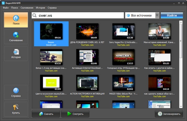Click YouTube.com link under MAGIX Video deluxe
The image size is (187, 121).
tap(123, 96)
